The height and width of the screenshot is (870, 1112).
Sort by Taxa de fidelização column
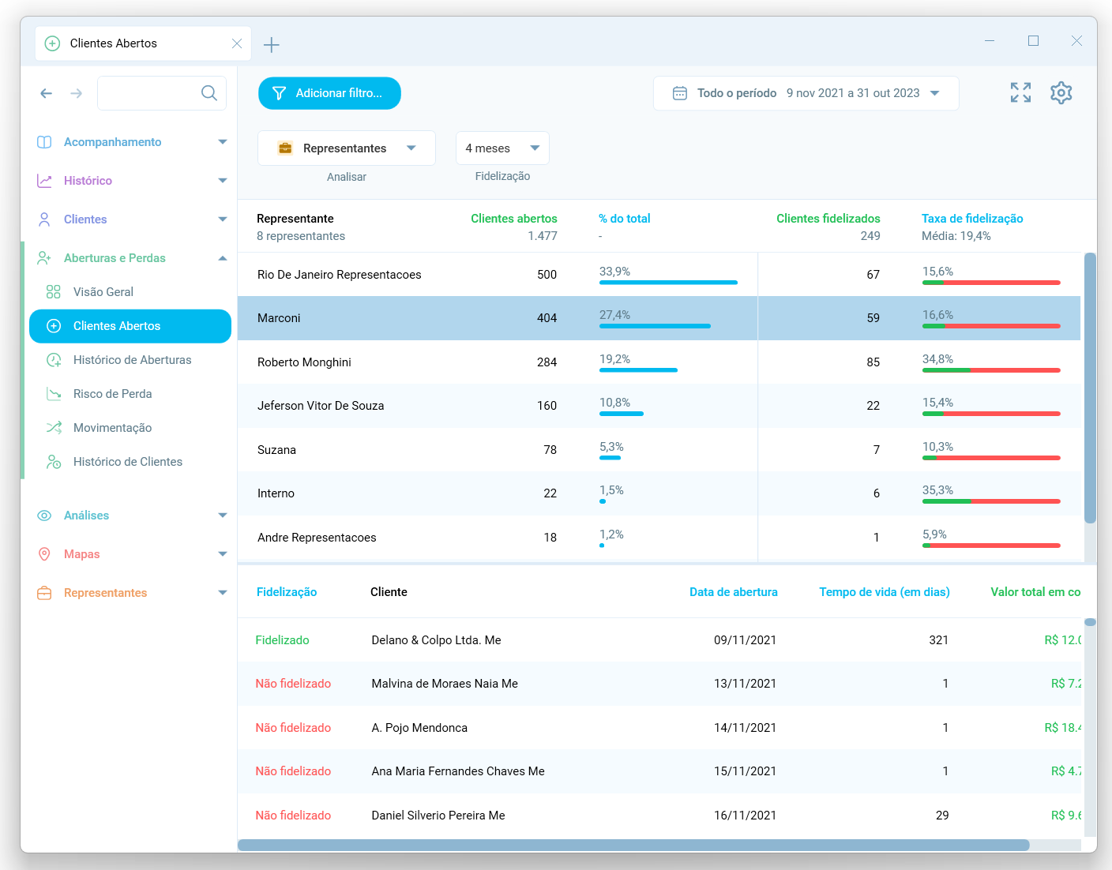(972, 219)
